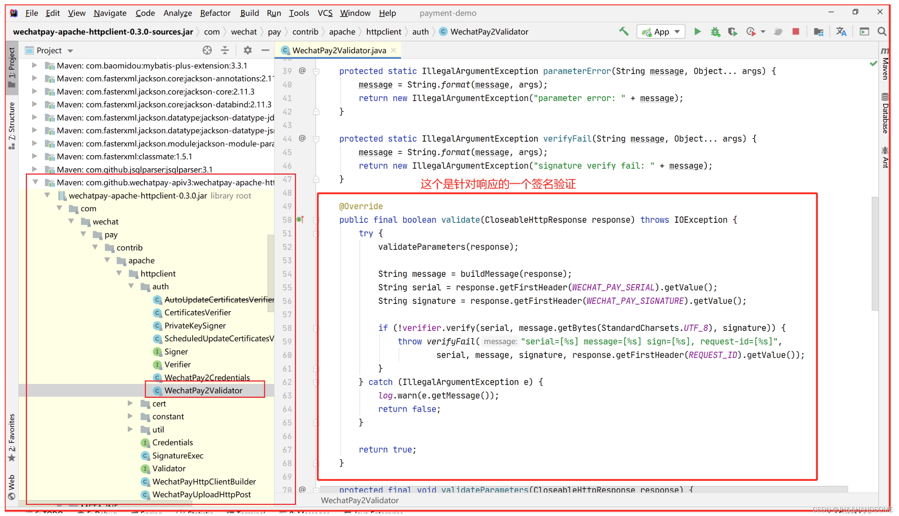Toggle the Favorites panel tab
This screenshot has width=899, height=516.
click(9, 436)
